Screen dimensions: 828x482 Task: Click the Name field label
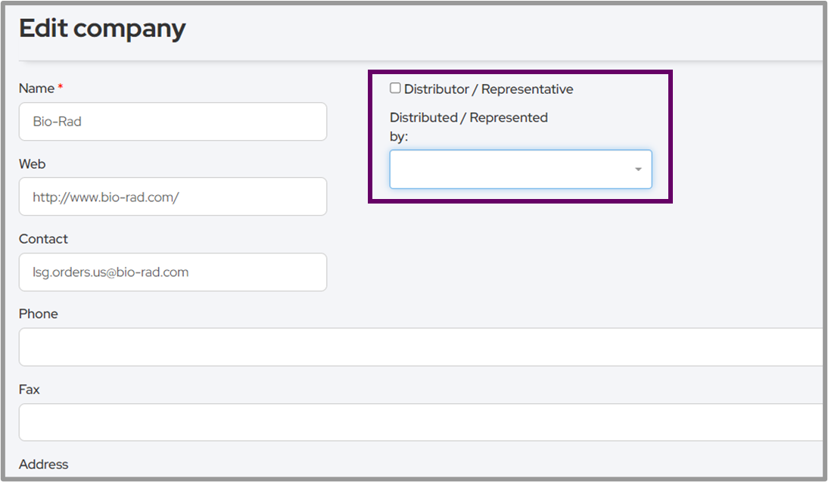click(x=36, y=89)
